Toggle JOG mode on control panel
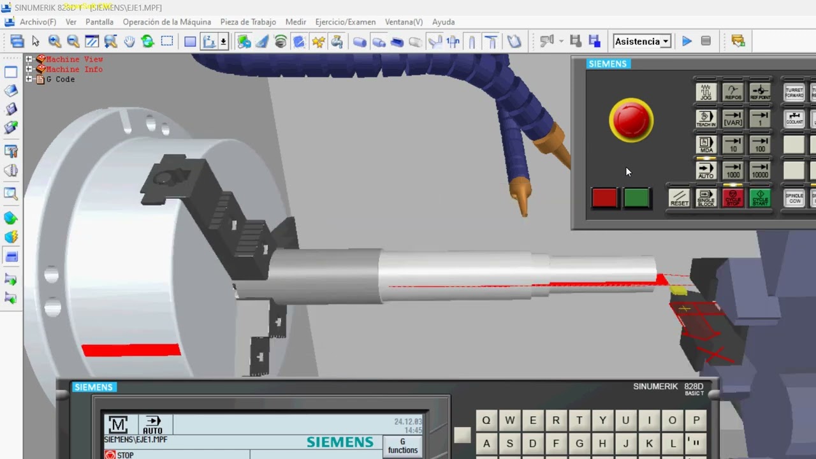The height and width of the screenshot is (459, 816). [x=706, y=92]
